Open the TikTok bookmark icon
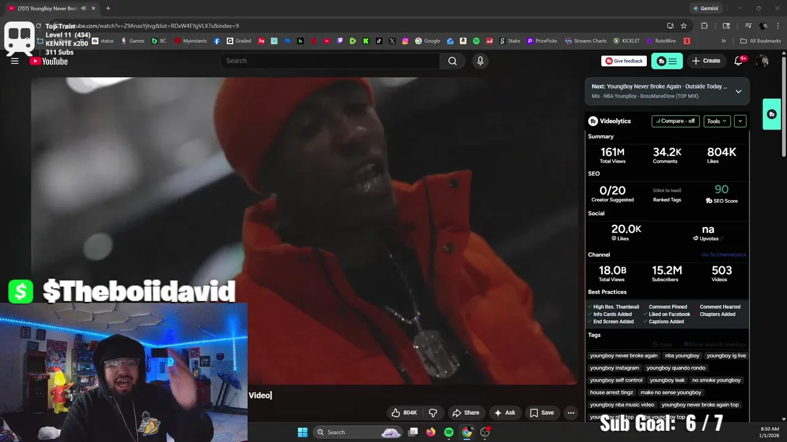Screen dimensions: 787x442 tap(379, 41)
